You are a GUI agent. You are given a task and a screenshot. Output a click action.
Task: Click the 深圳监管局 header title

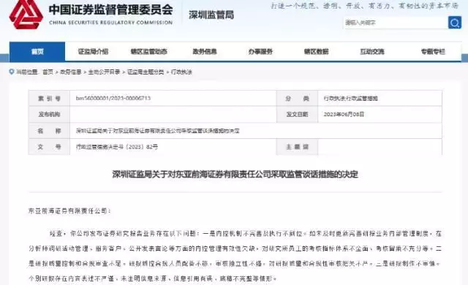211,15
